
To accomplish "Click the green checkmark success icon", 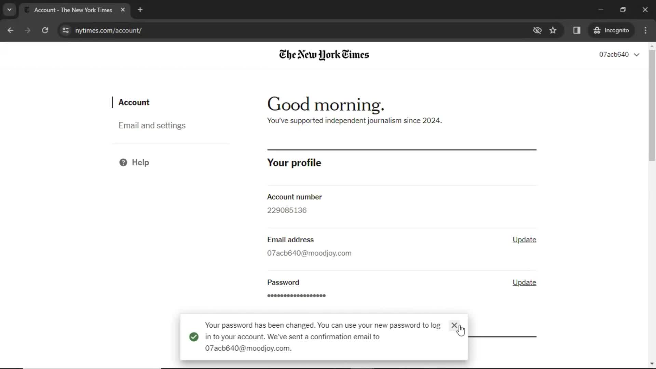I will coord(194,337).
